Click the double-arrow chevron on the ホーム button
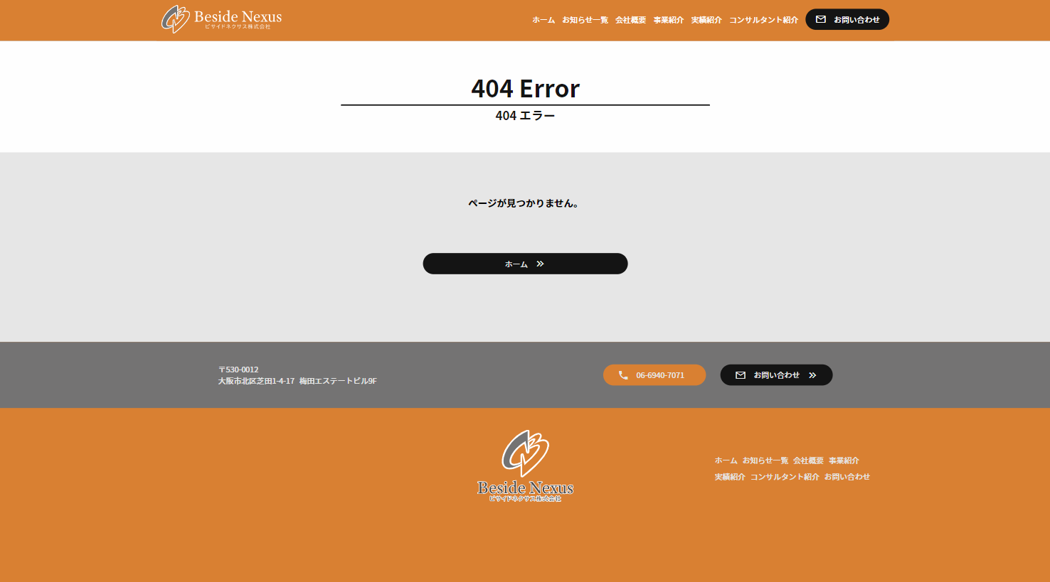Image resolution: width=1050 pixels, height=582 pixels. 541,264
